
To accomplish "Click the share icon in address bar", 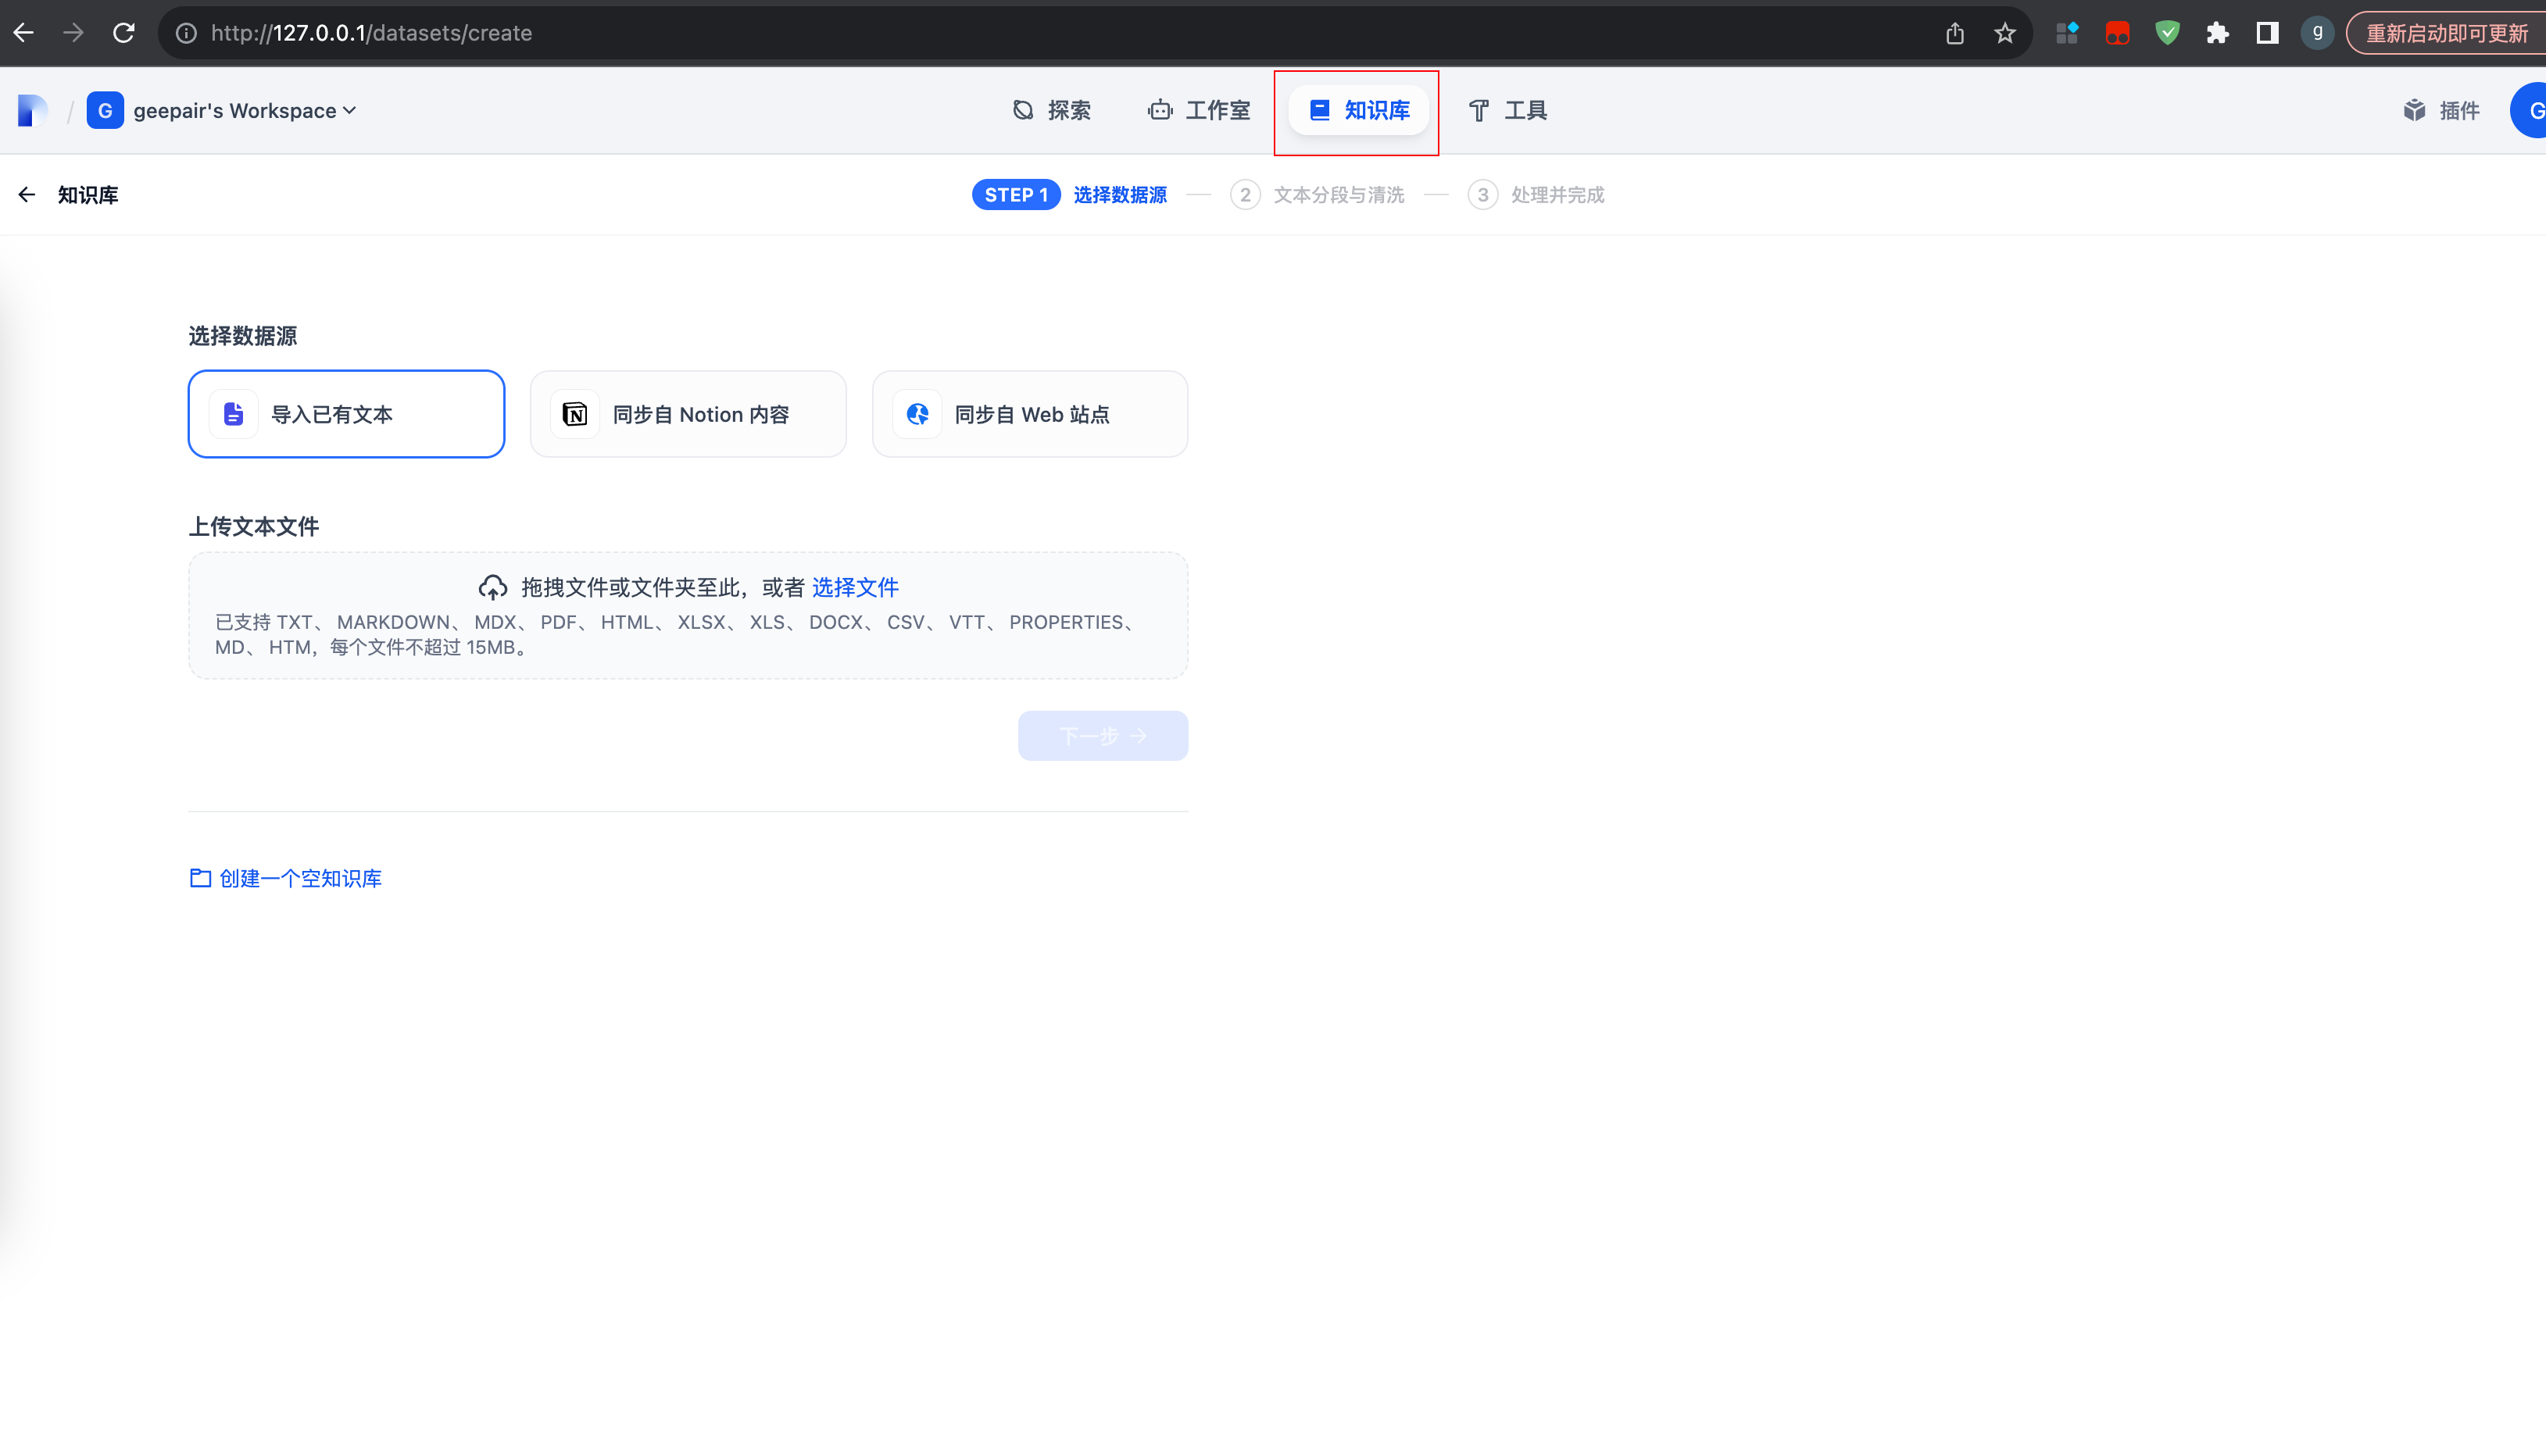I will (1954, 33).
